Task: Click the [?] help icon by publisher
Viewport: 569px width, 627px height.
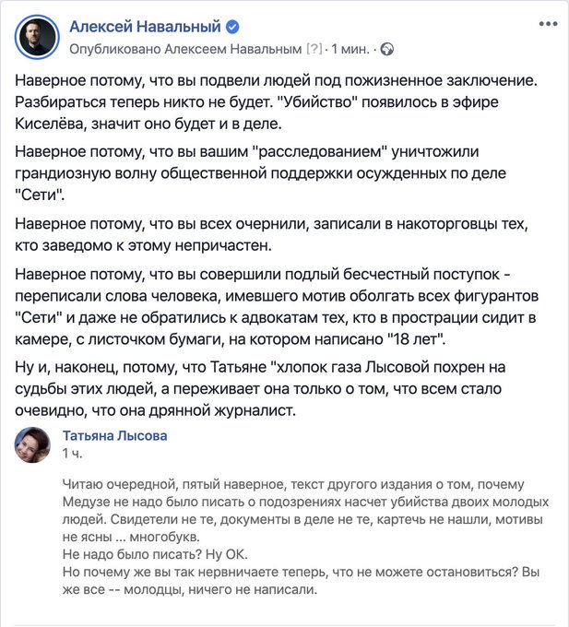Action: [x=313, y=47]
